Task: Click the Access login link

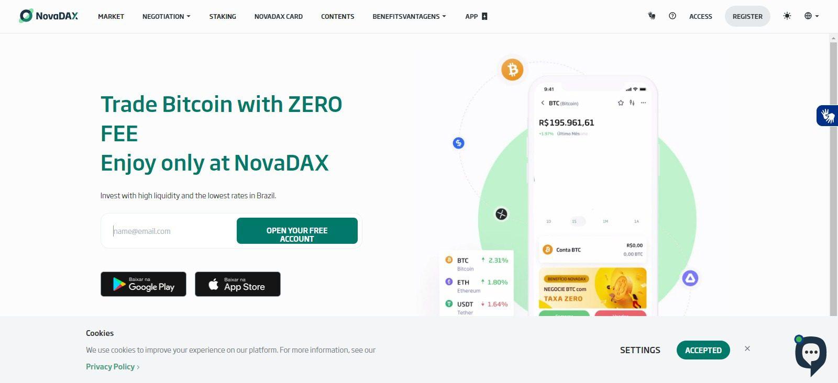Action: click(x=700, y=17)
